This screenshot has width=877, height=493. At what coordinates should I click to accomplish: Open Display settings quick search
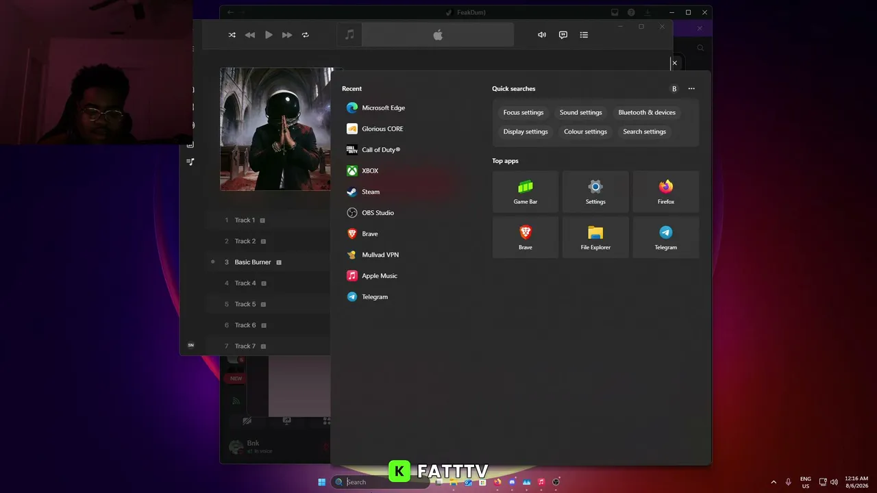pyautogui.click(x=526, y=131)
